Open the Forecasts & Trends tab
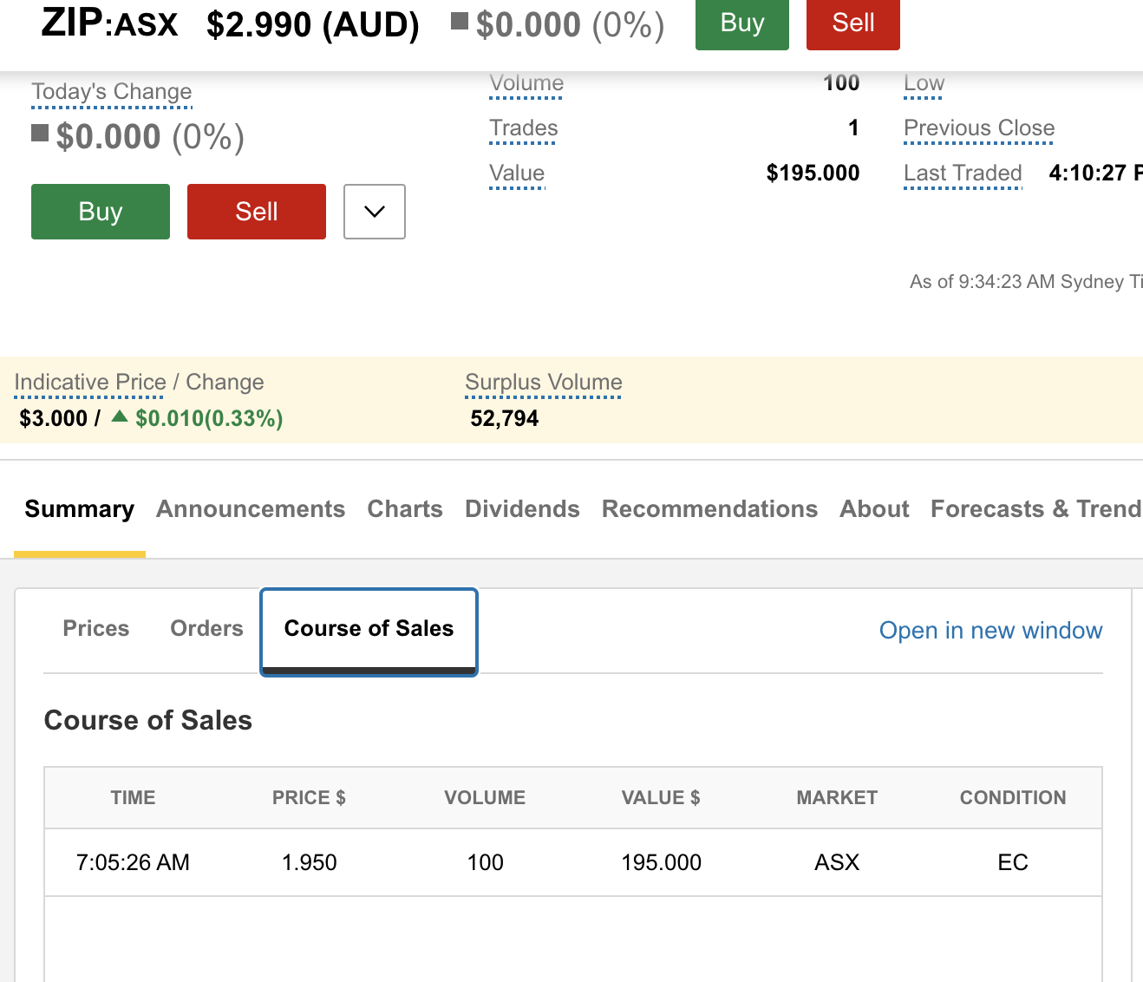The height and width of the screenshot is (982, 1143). click(1035, 509)
